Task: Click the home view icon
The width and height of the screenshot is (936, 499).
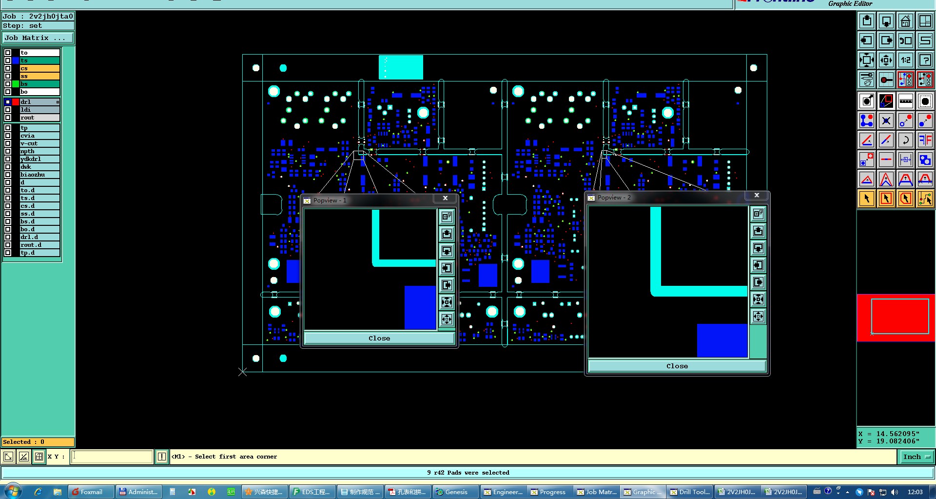Action: coord(906,21)
